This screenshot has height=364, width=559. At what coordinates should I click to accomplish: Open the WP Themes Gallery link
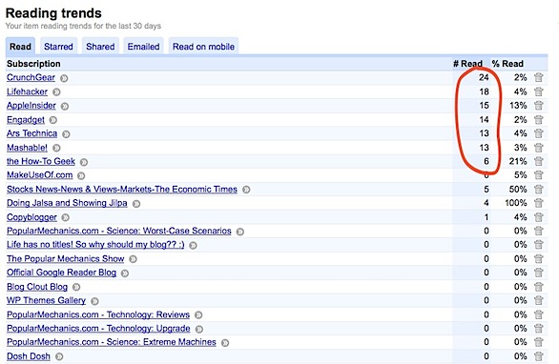pos(47,300)
